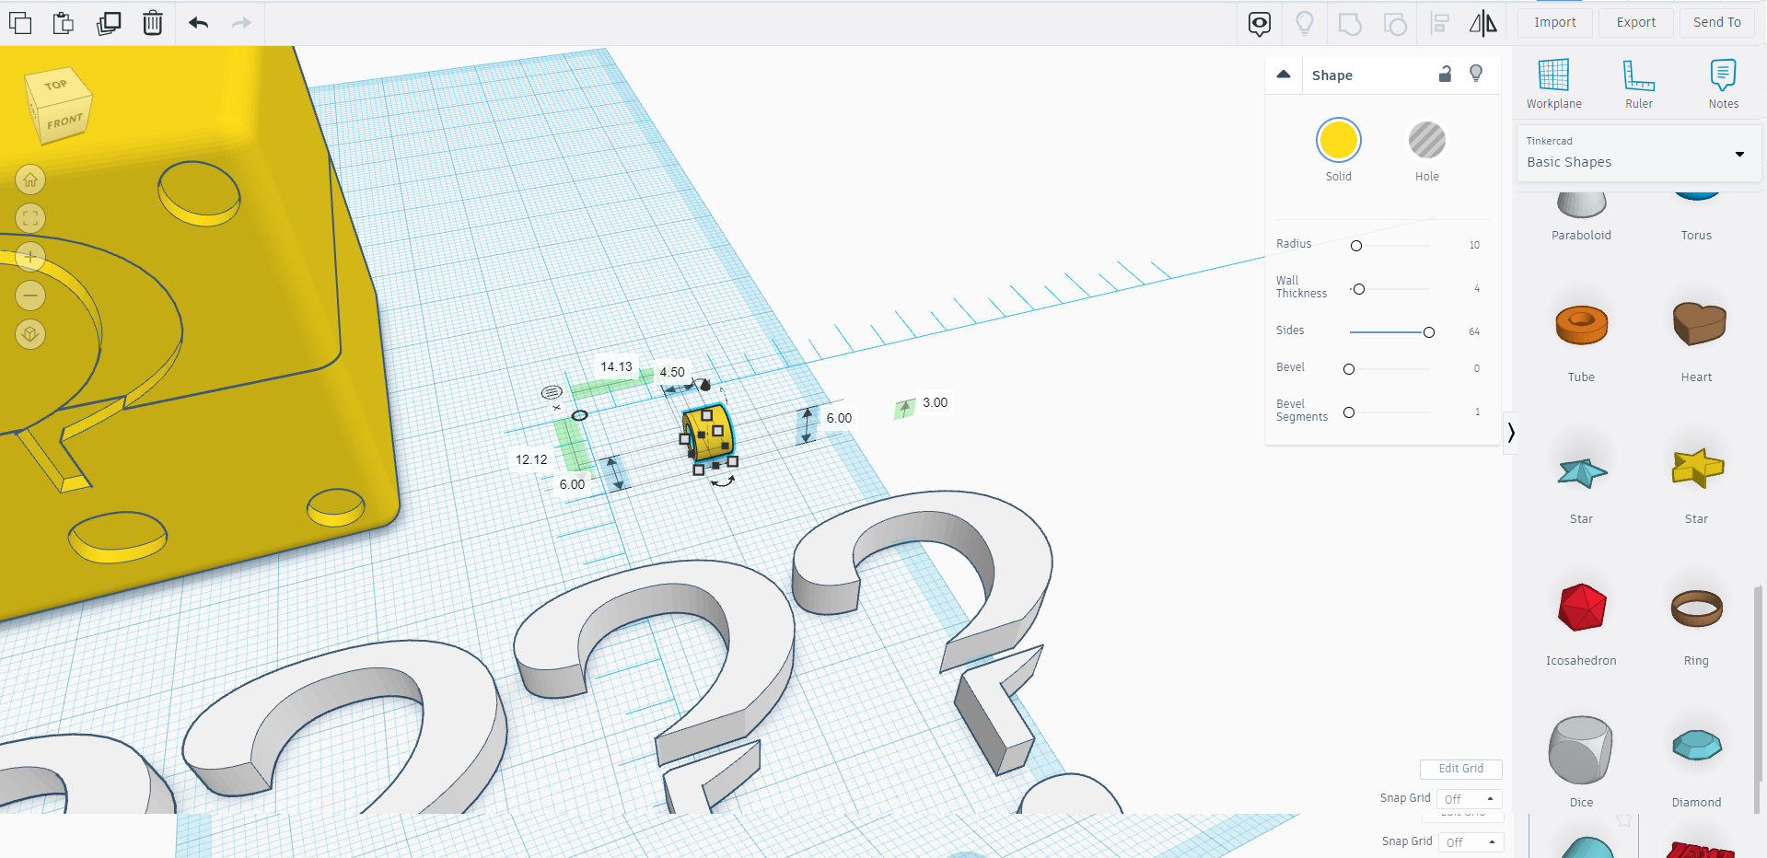Open the Mirror tool

pos(1482,23)
